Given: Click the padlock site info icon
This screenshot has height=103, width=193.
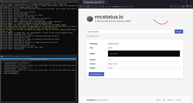Looking at the screenshot, I should pyautogui.click(x=103, y=6).
